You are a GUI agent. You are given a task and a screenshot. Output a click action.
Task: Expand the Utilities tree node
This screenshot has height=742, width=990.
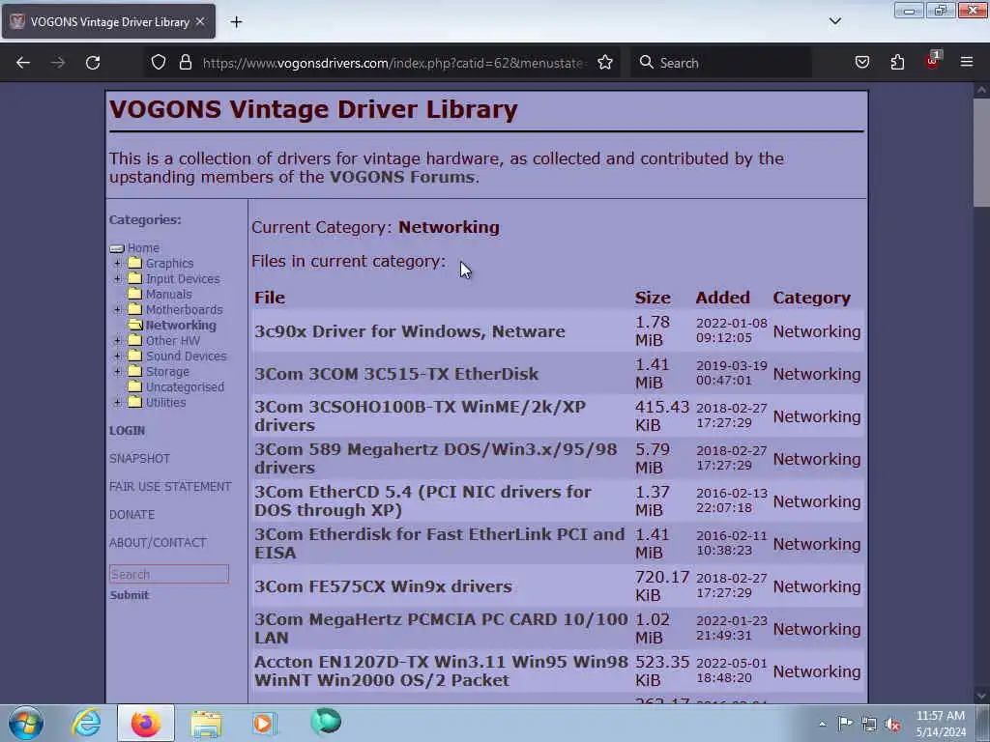tap(117, 402)
